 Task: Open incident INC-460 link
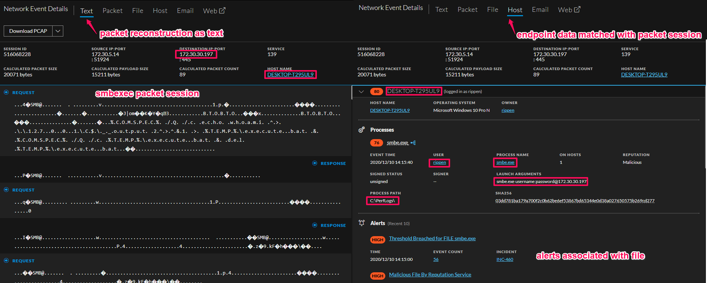[505, 259]
